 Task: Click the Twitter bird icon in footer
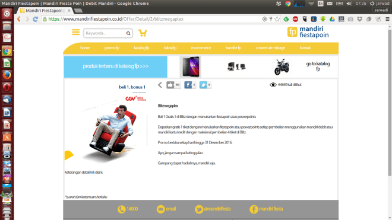pyautogui.click(x=199, y=209)
